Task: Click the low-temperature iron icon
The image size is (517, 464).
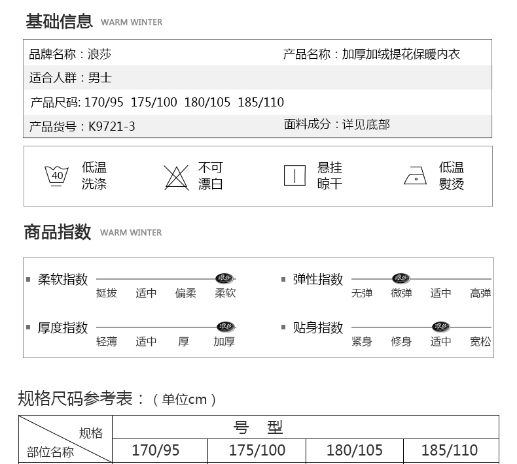Action: [x=415, y=176]
